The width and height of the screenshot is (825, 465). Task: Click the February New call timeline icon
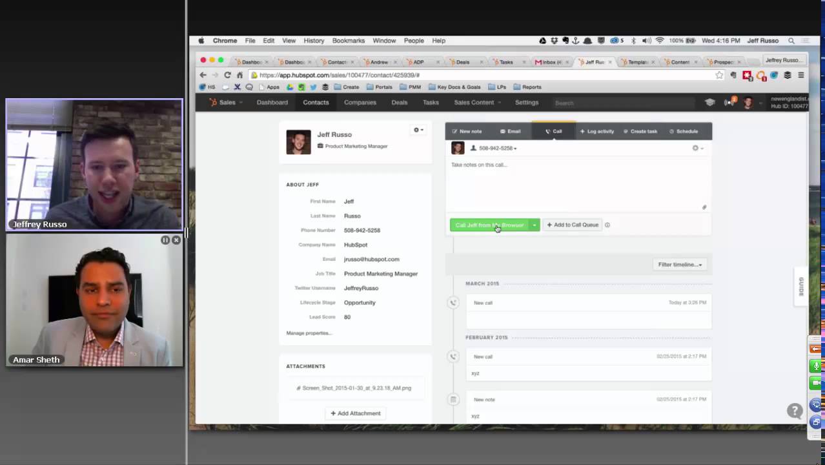pyautogui.click(x=453, y=356)
